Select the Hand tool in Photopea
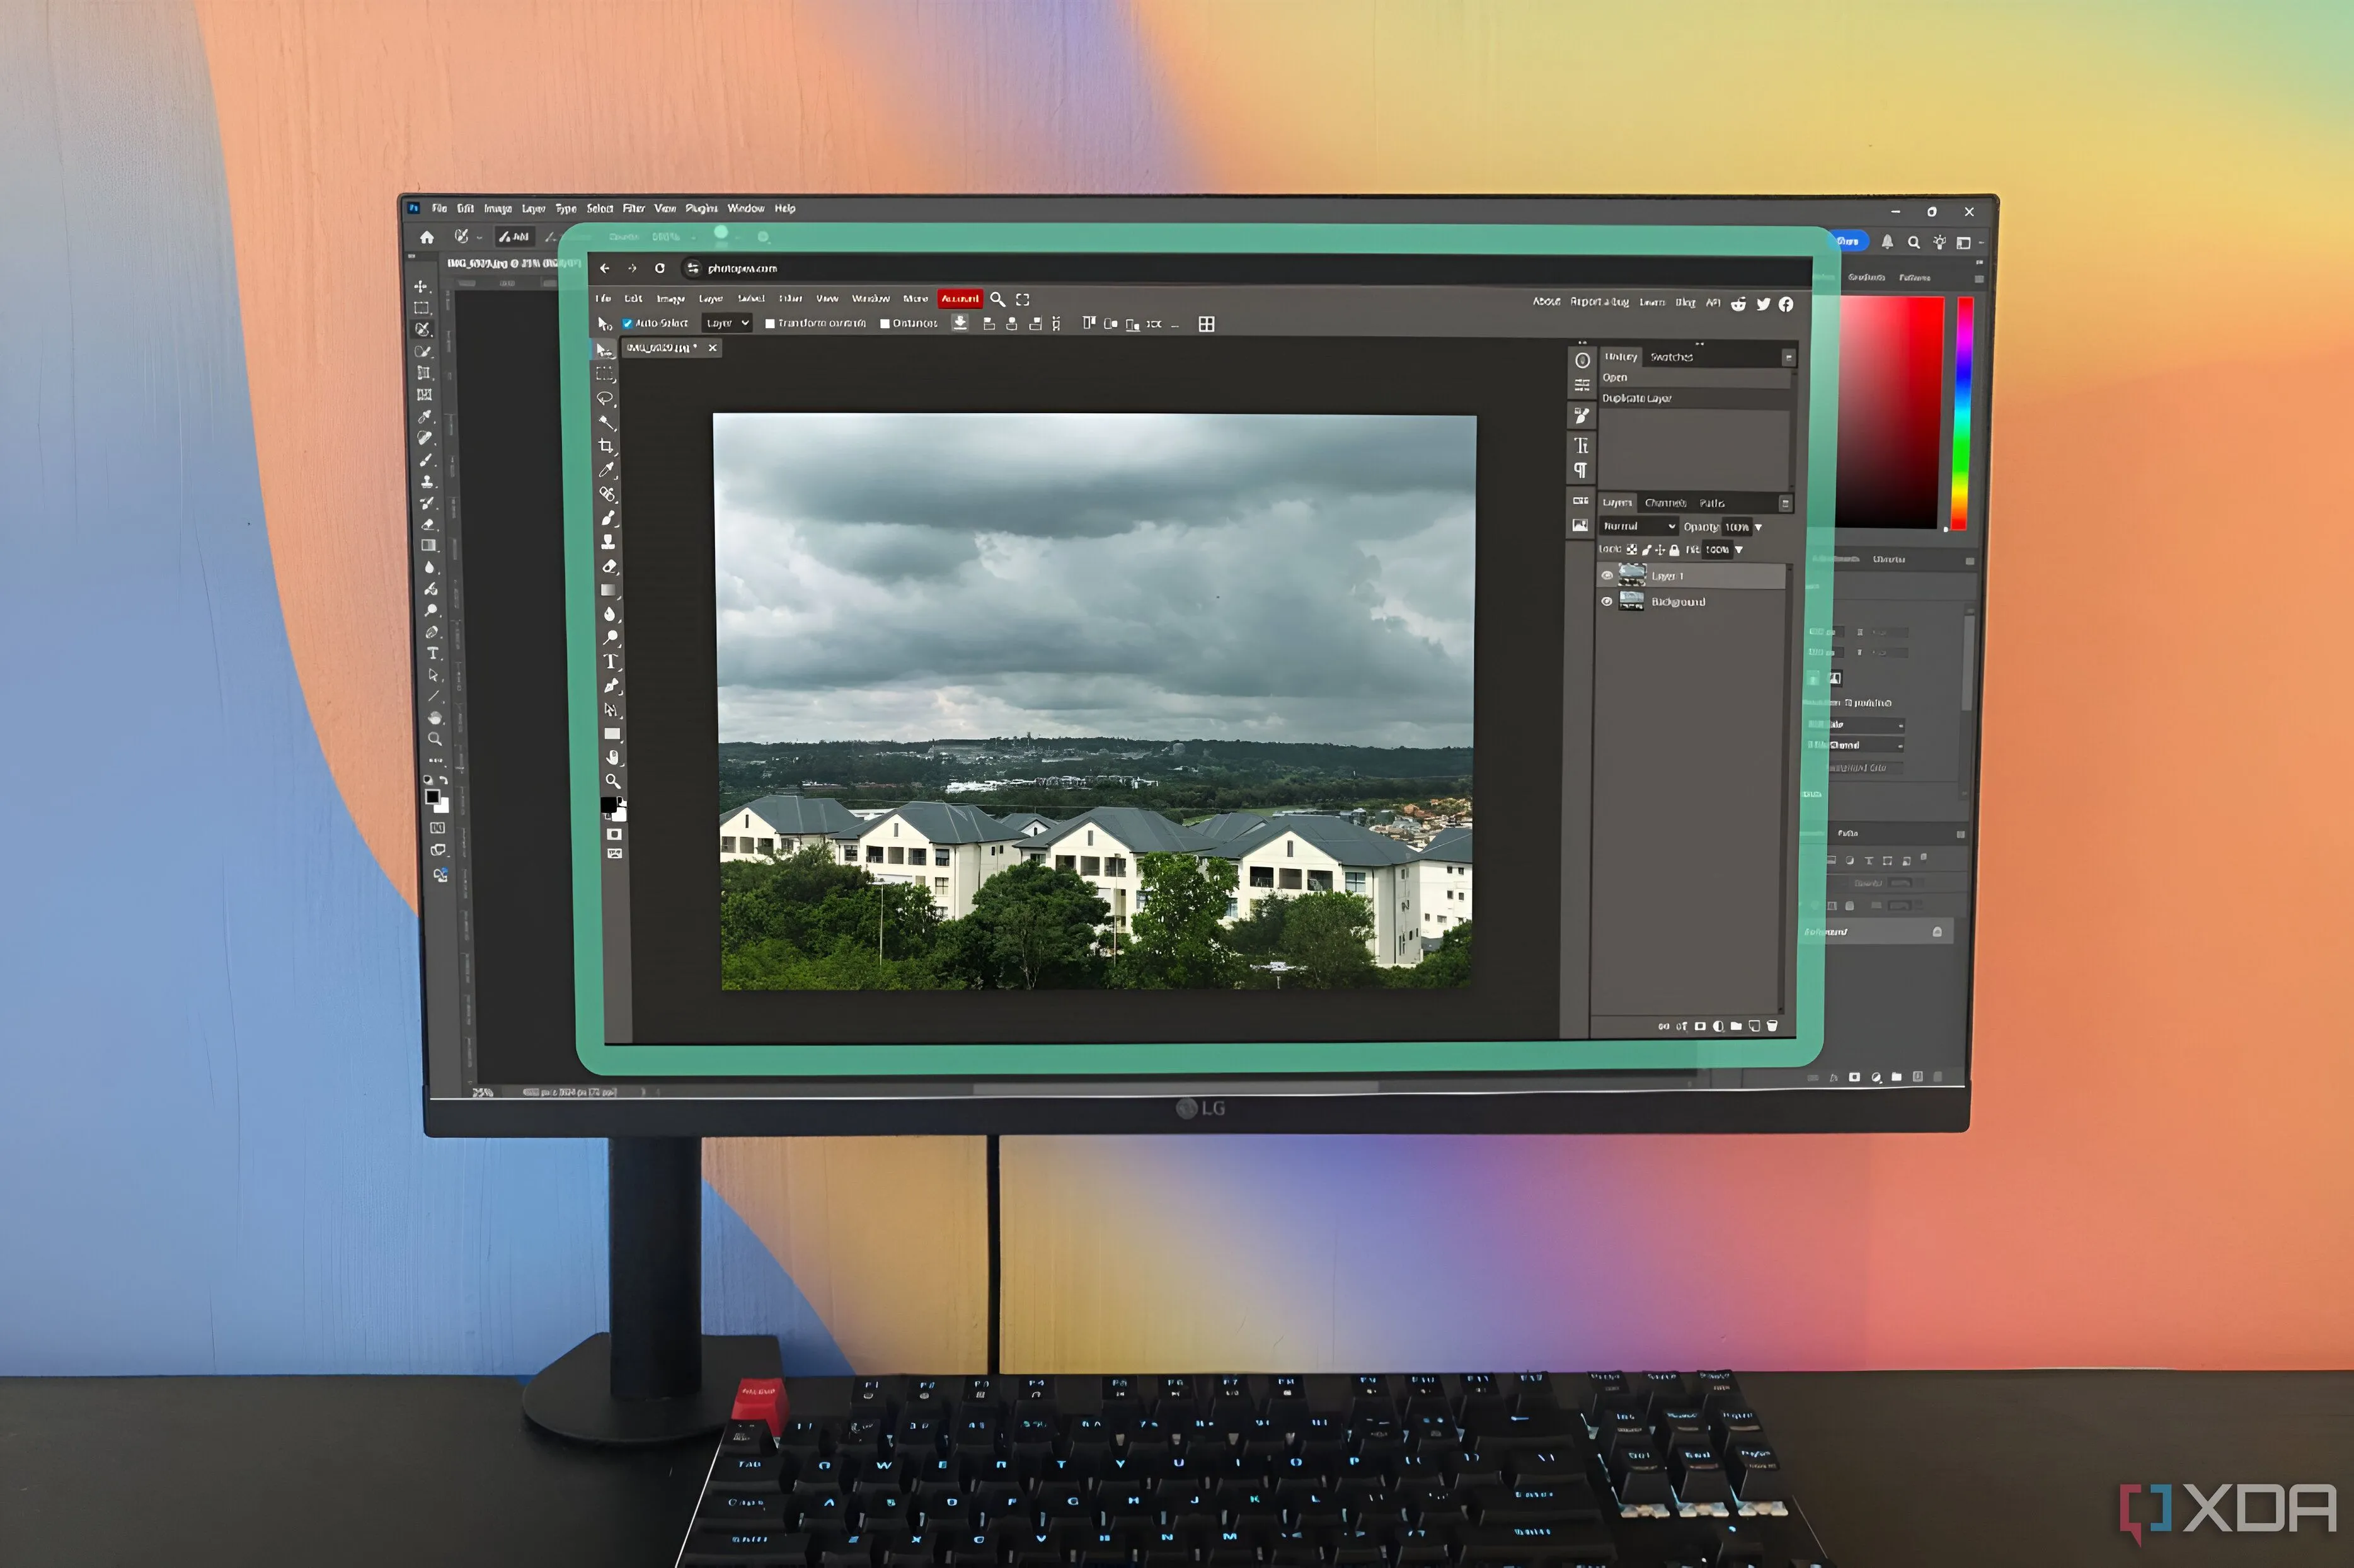The image size is (2354, 1568). point(612,758)
